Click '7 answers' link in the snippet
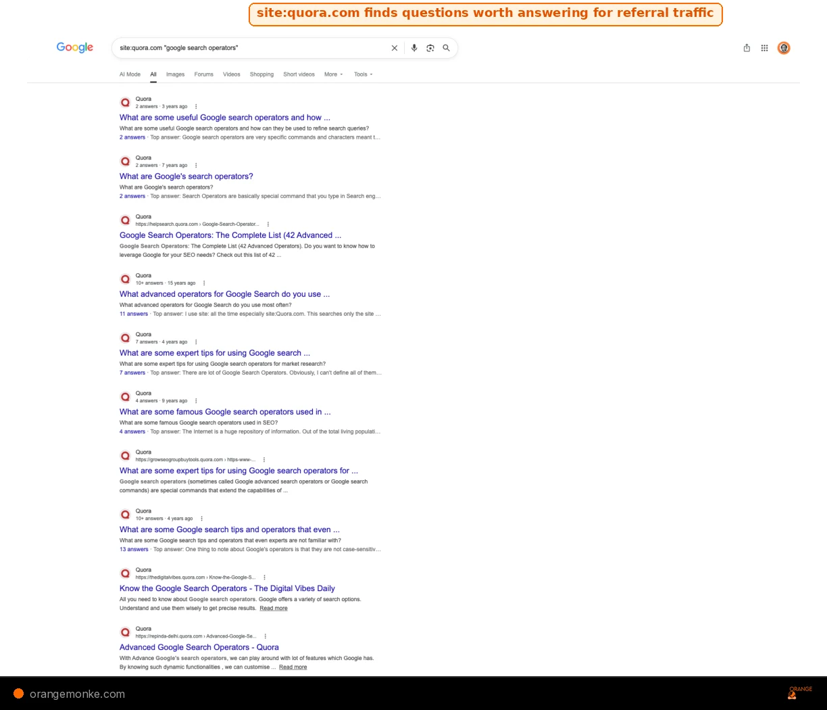The width and height of the screenshot is (827, 710). [x=132, y=373]
